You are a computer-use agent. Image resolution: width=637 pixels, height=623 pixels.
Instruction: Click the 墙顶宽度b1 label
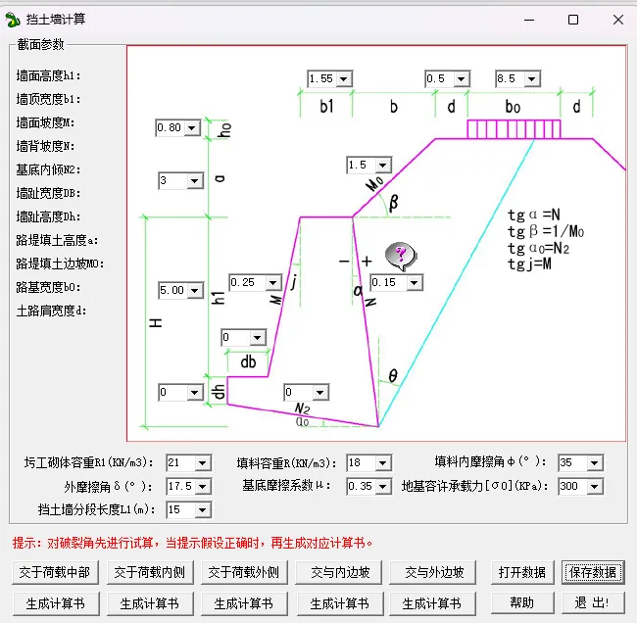click(48, 99)
